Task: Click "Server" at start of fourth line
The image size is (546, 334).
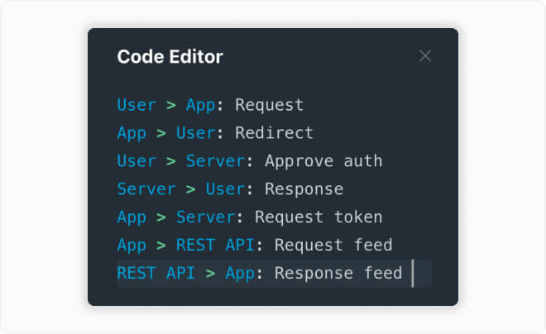Action: point(146,189)
